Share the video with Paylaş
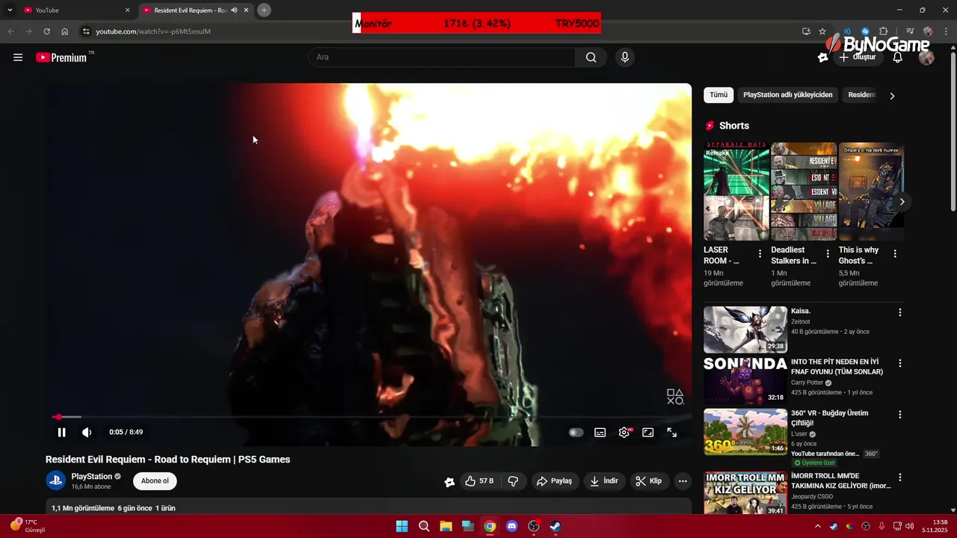Image resolution: width=957 pixels, height=538 pixels. click(x=554, y=481)
